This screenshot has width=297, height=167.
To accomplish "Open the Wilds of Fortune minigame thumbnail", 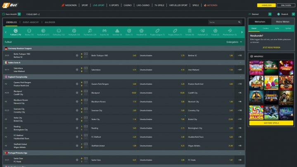I will 256,68.
